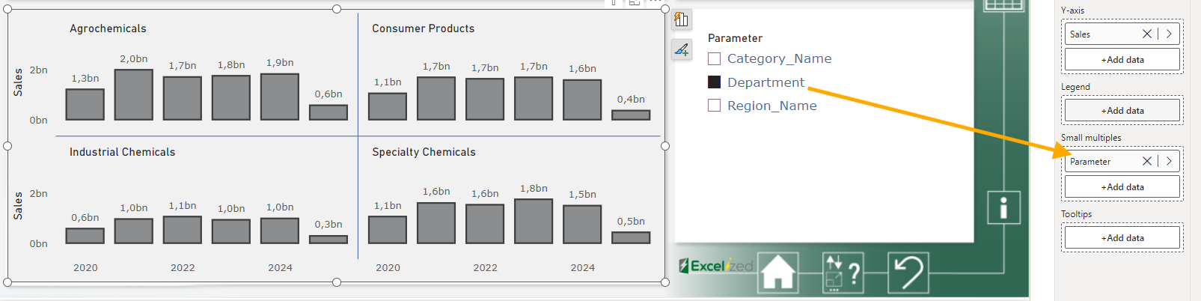Viewport: 1201px width, 301px height.
Task: Add data to the Y-axis well
Action: coord(1122,59)
